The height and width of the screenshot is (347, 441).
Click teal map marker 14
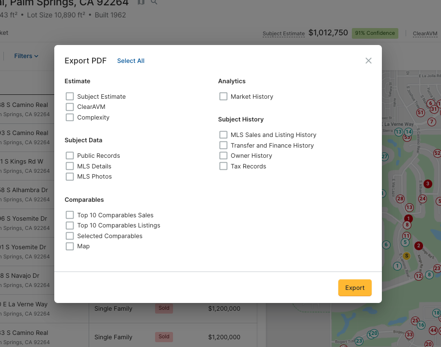tap(409, 132)
